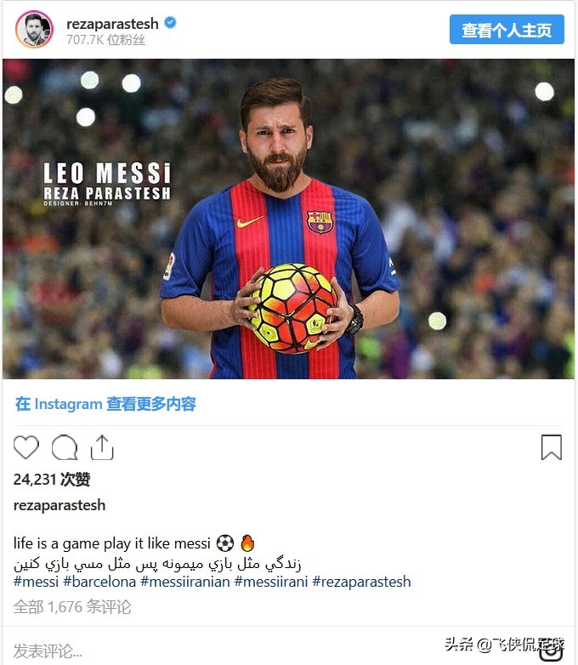Share the post with the upload arrow icon

click(x=102, y=447)
